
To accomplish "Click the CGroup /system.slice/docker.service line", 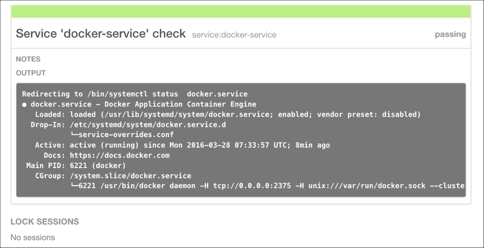I will (113, 176).
